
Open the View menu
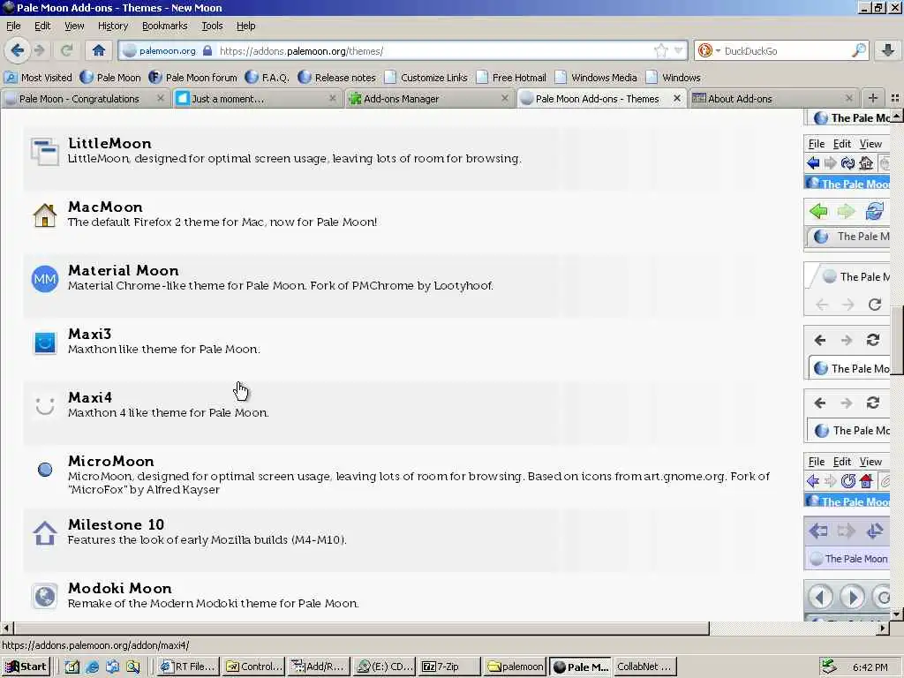pos(74,26)
